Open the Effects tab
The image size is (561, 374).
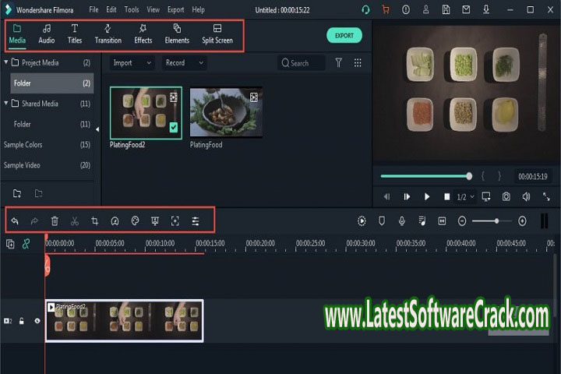pos(143,34)
